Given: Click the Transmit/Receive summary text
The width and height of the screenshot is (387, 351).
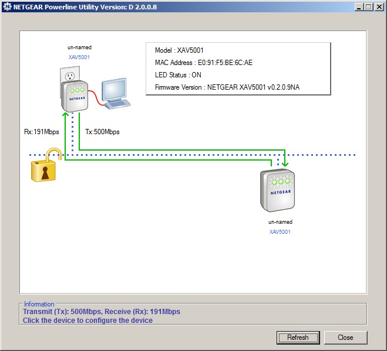Looking at the screenshot, I should [102, 312].
